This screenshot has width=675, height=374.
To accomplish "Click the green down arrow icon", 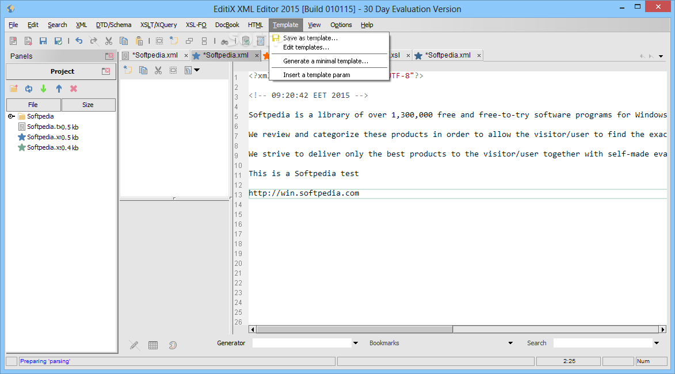I will [x=44, y=89].
